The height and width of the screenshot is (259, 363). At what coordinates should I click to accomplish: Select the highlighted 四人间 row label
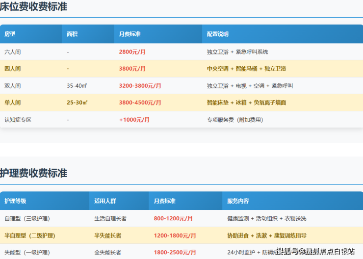13,69
